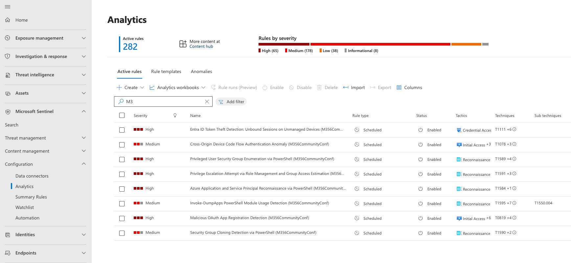
Task: Click the Import arrow icon
Action: (x=346, y=87)
